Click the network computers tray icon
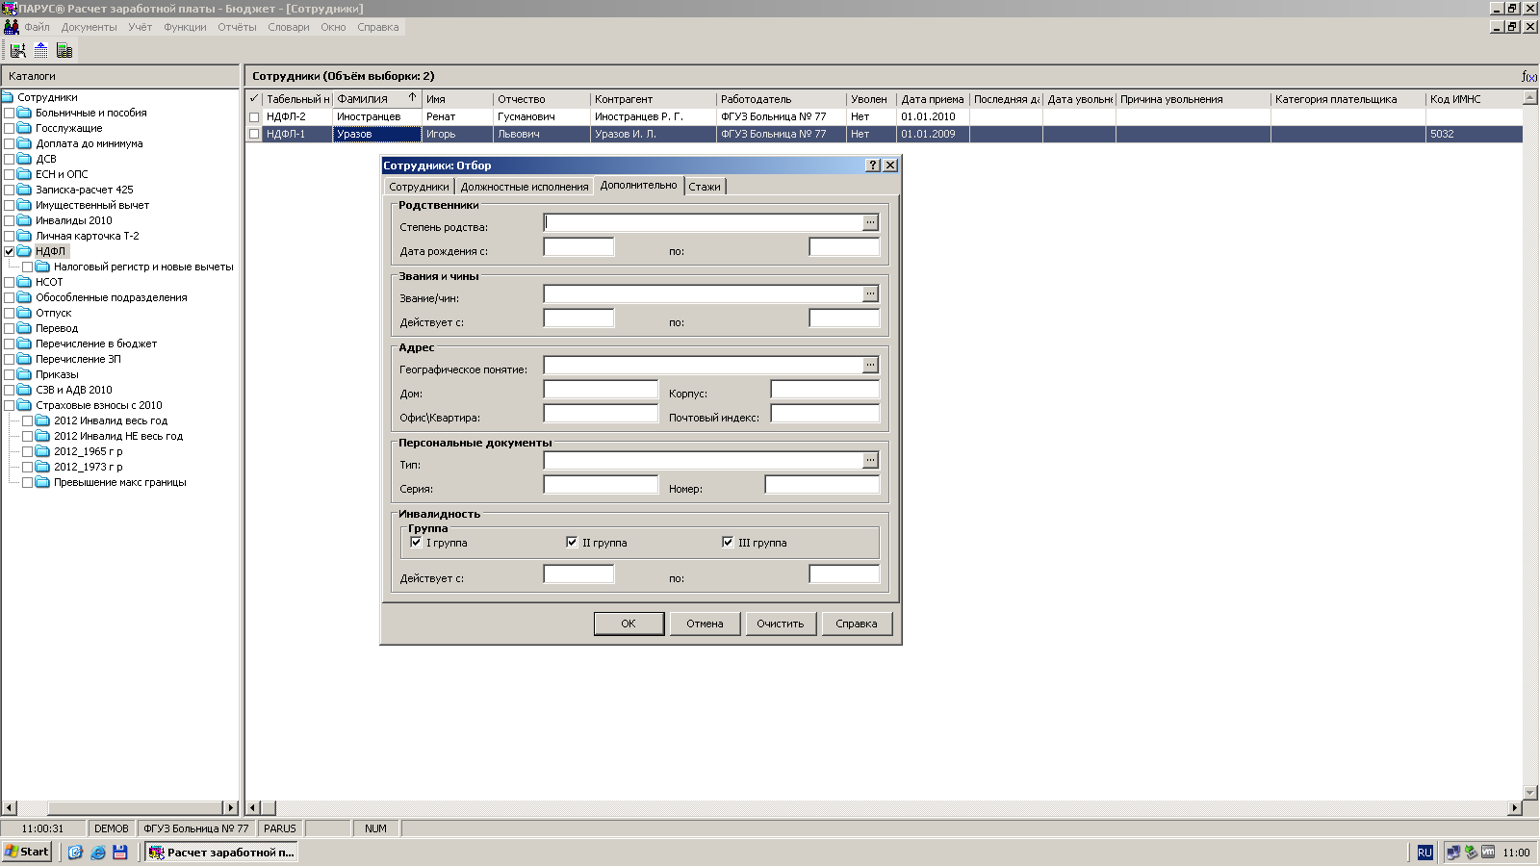This screenshot has height=866, width=1540. click(1453, 853)
